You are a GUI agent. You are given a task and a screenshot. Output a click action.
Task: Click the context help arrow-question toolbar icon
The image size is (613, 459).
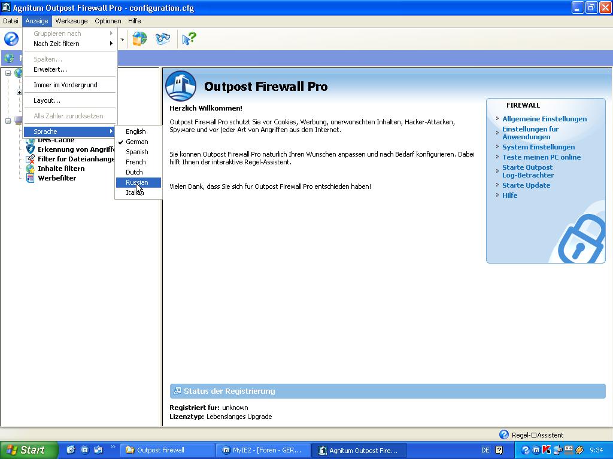pyautogui.click(x=189, y=39)
